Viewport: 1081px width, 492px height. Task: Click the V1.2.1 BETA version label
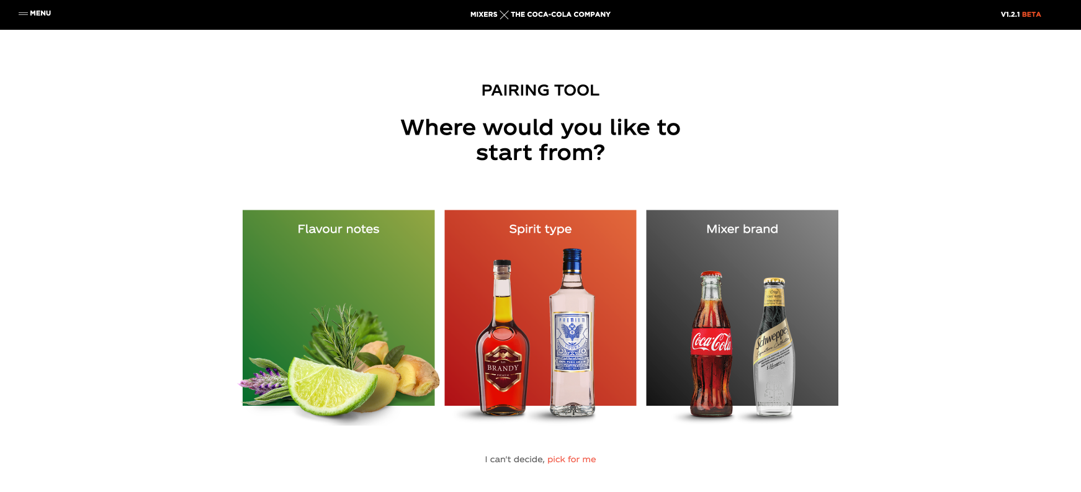click(1021, 14)
